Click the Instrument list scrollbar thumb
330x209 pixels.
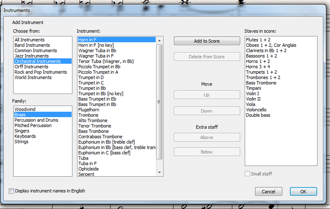(x=159, y=101)
